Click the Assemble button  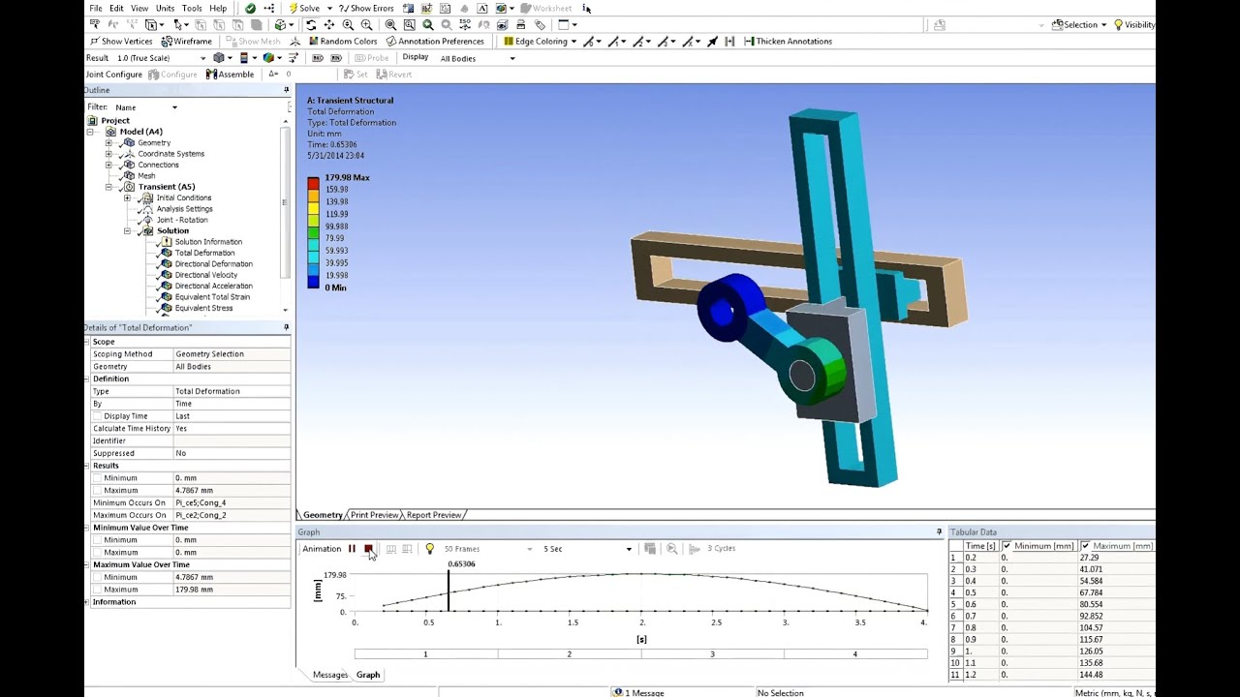230,75
